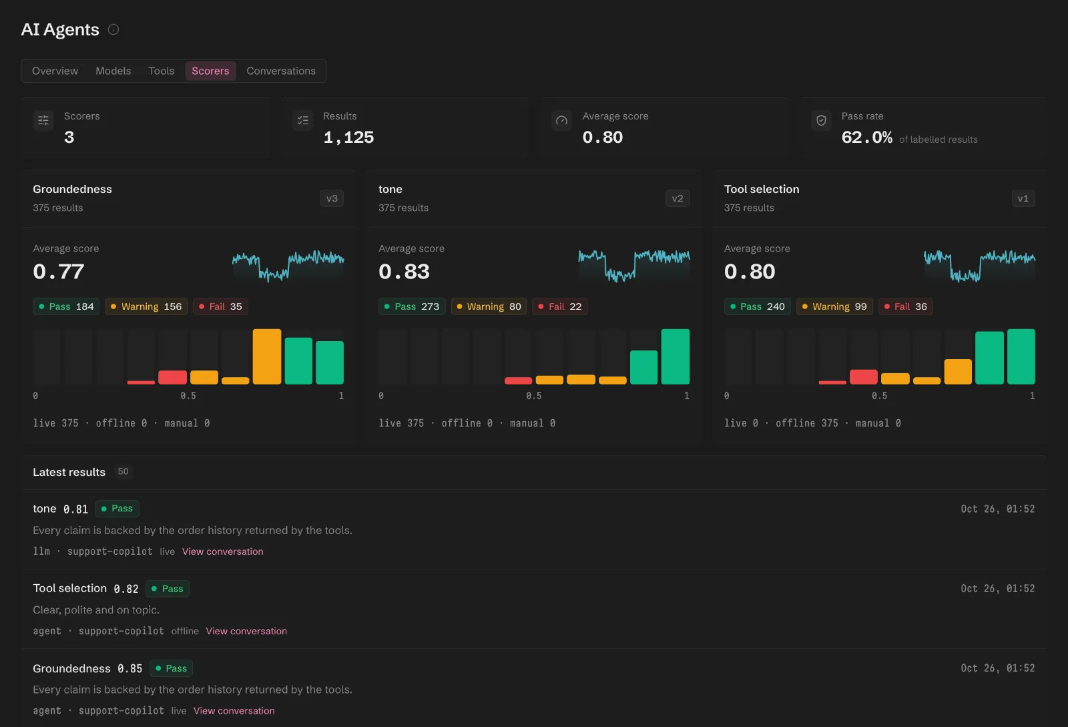
Task: Click the Tool selection card title
Action: click(x=762, y=190)
